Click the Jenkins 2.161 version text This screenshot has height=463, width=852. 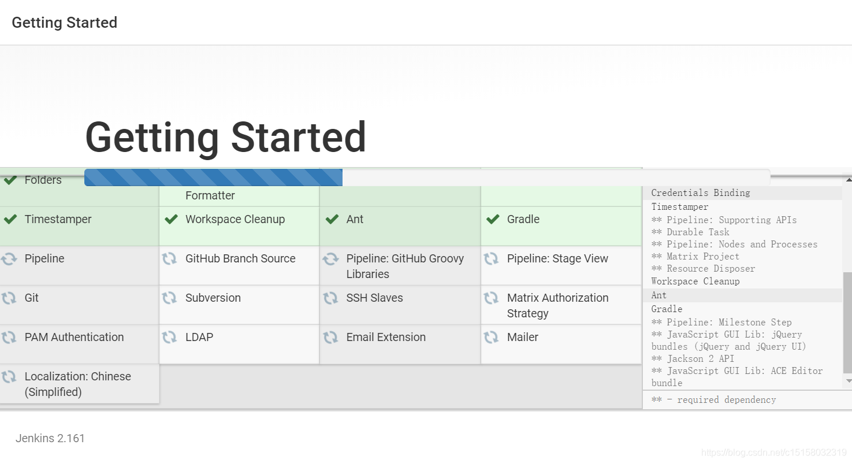pyautogui.click(x=50, y=438)
